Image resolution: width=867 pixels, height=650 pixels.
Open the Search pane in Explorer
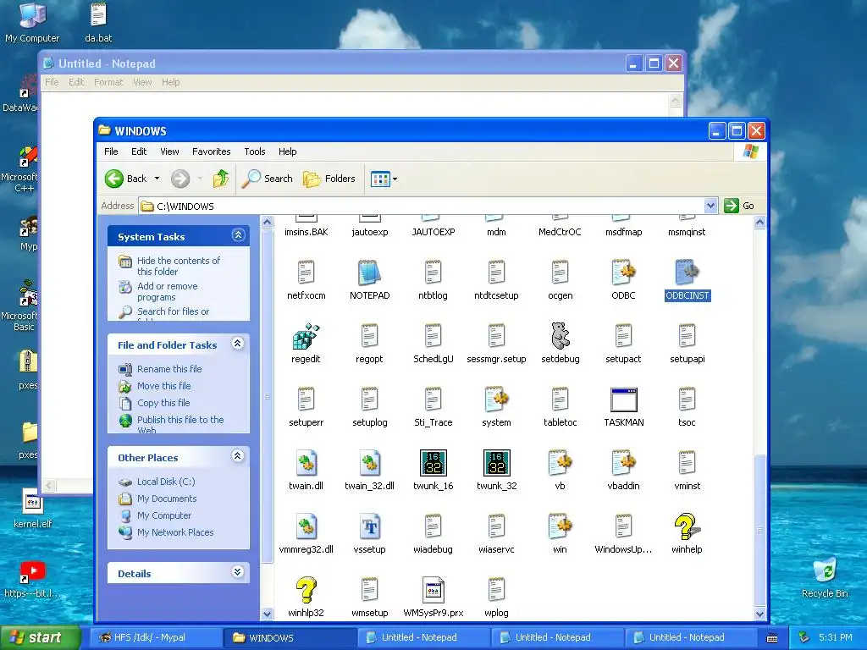(x=268, y=179)
